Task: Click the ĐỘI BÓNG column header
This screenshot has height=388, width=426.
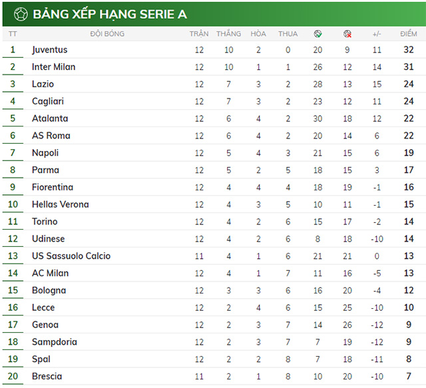Action: 105,33
